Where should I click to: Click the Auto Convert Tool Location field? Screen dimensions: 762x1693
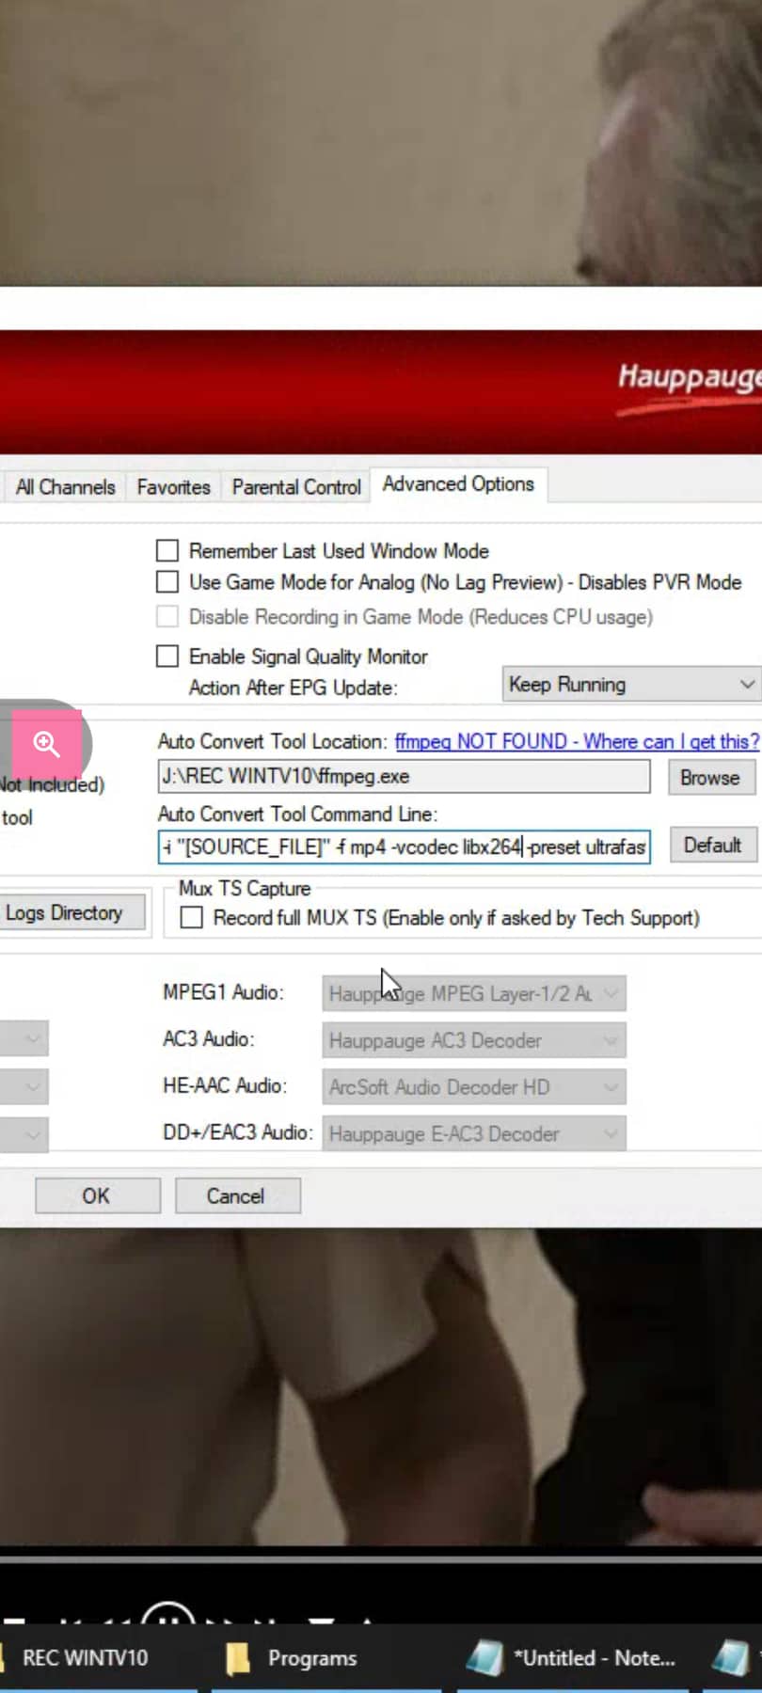404,777
